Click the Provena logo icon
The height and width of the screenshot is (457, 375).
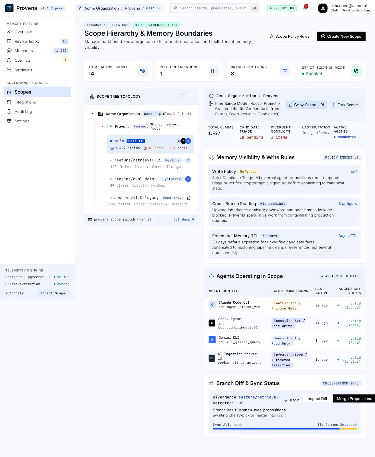[9, 8]
